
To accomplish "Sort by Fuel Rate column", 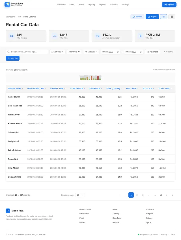I will click(x=132, y=89).
